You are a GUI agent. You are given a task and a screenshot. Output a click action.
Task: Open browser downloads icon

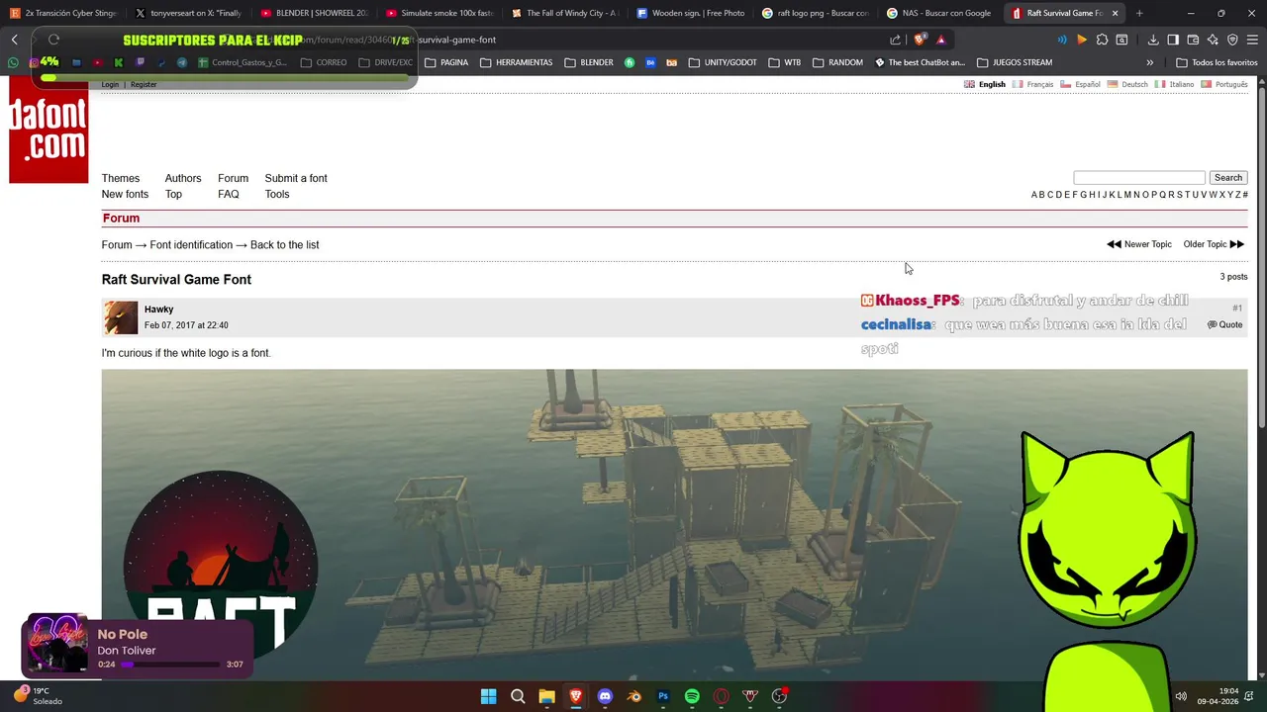1153,40
